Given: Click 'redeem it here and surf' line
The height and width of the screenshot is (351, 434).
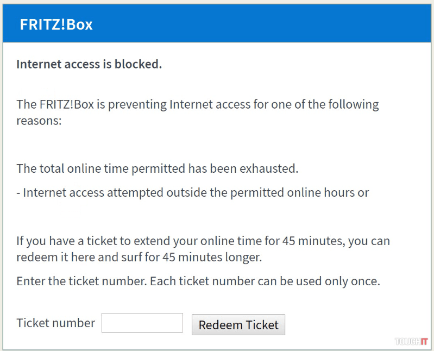Looking at the screenshot, I should click(x=139, y=257).
